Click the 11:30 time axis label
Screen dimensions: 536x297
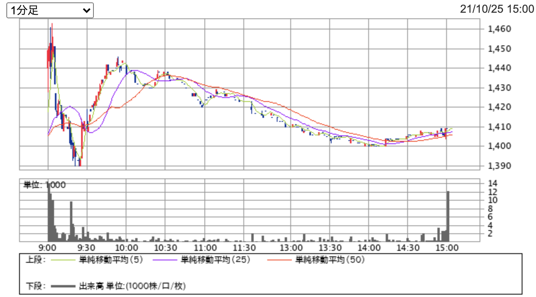coord(243,248)
